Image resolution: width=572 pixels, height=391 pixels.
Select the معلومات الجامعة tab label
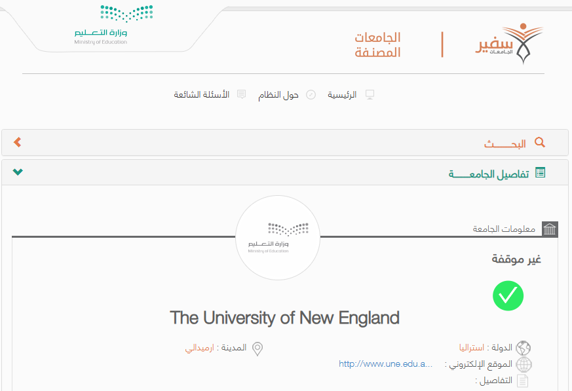coord(504,229)
